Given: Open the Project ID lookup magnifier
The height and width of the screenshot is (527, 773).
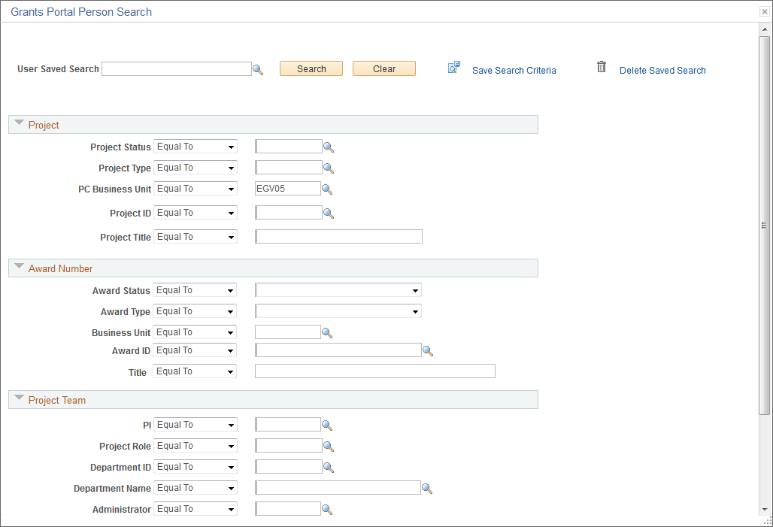Looking at the screenshot, I should coord(328,212).
